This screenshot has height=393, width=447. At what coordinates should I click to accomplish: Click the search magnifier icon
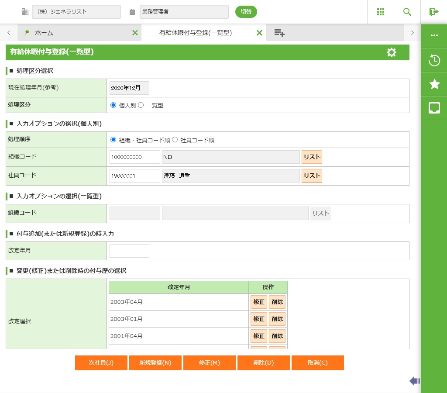coord(407,12)
